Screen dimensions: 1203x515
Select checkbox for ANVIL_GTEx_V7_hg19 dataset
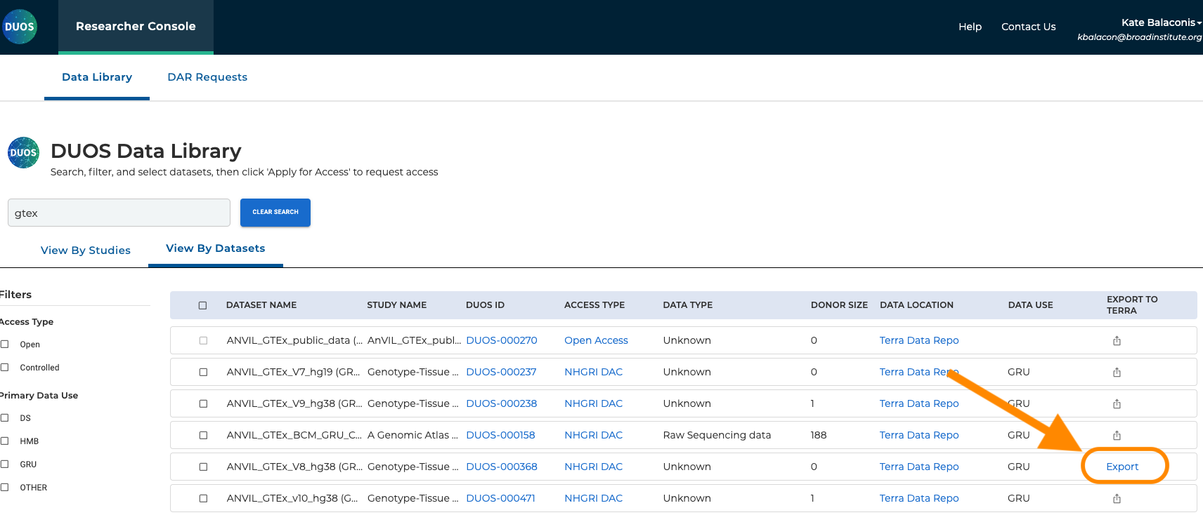click(x=203, y=372)
